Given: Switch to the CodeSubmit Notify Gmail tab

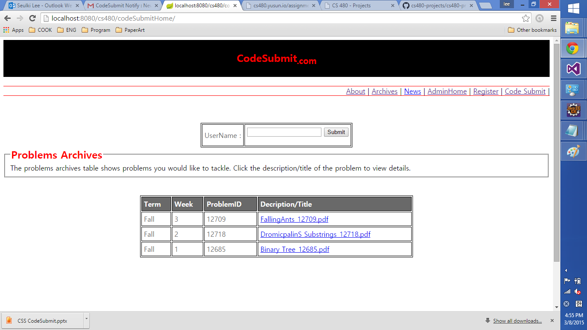Looking at the screenshot, I should [121, 6].
